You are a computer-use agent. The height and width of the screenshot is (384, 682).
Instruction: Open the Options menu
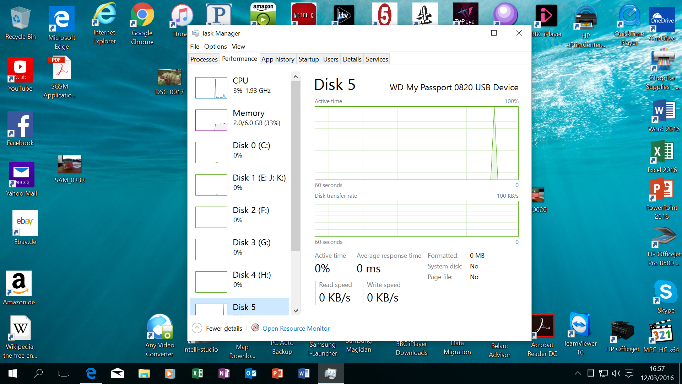[x=215, y=47]
